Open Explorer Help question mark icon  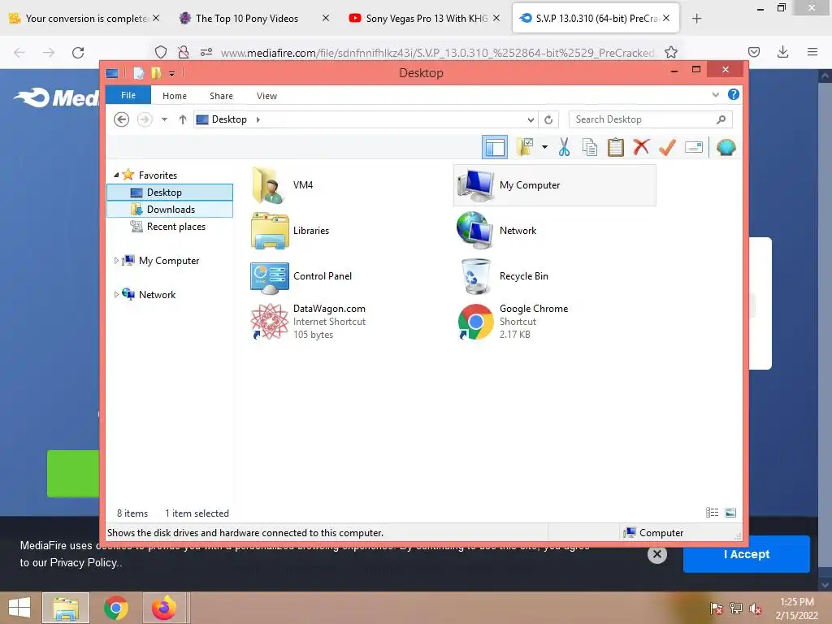(x=734, y=94)
